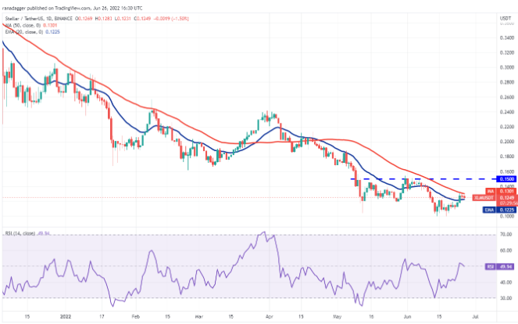Click the L0.1231 low value
This screenshot has width=518, height=324.
point(123,19)
